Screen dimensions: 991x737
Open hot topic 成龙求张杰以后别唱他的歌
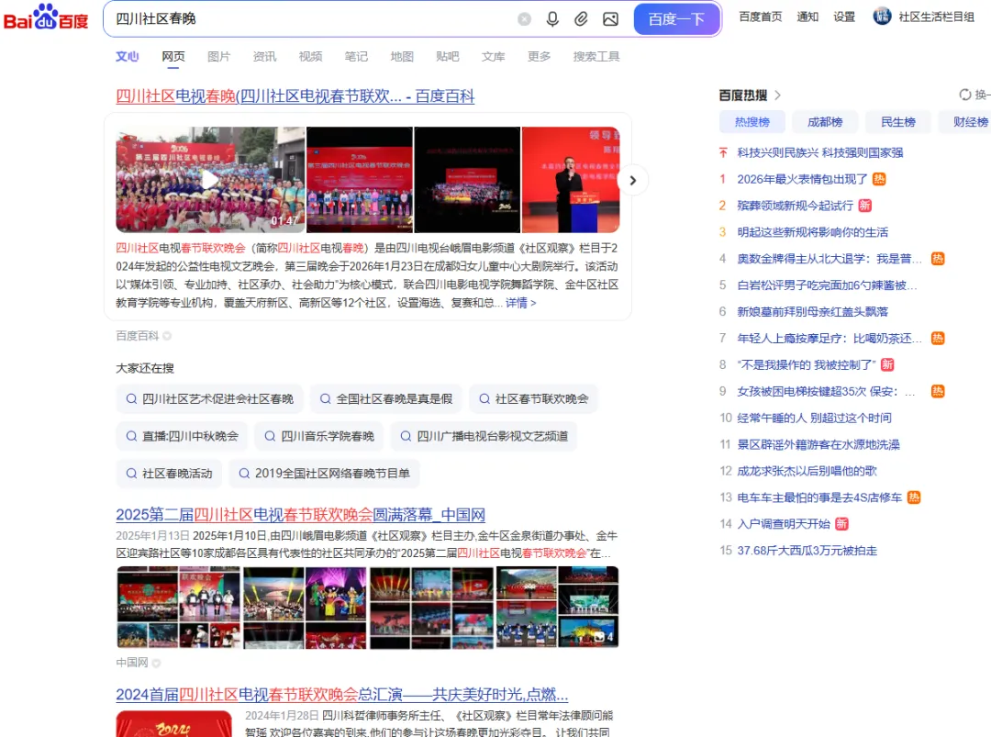pyautogui.click(x=807, y=471)
